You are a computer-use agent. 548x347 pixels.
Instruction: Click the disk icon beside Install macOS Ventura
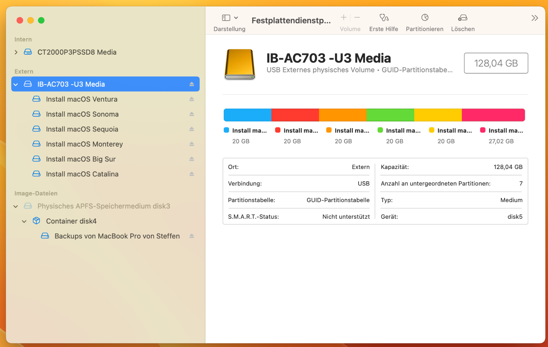pyautogui.click(x=37, y=99)
